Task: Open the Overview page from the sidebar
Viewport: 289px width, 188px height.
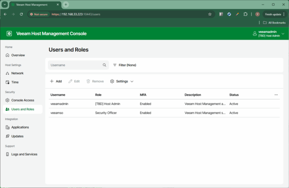Action: 18,55
